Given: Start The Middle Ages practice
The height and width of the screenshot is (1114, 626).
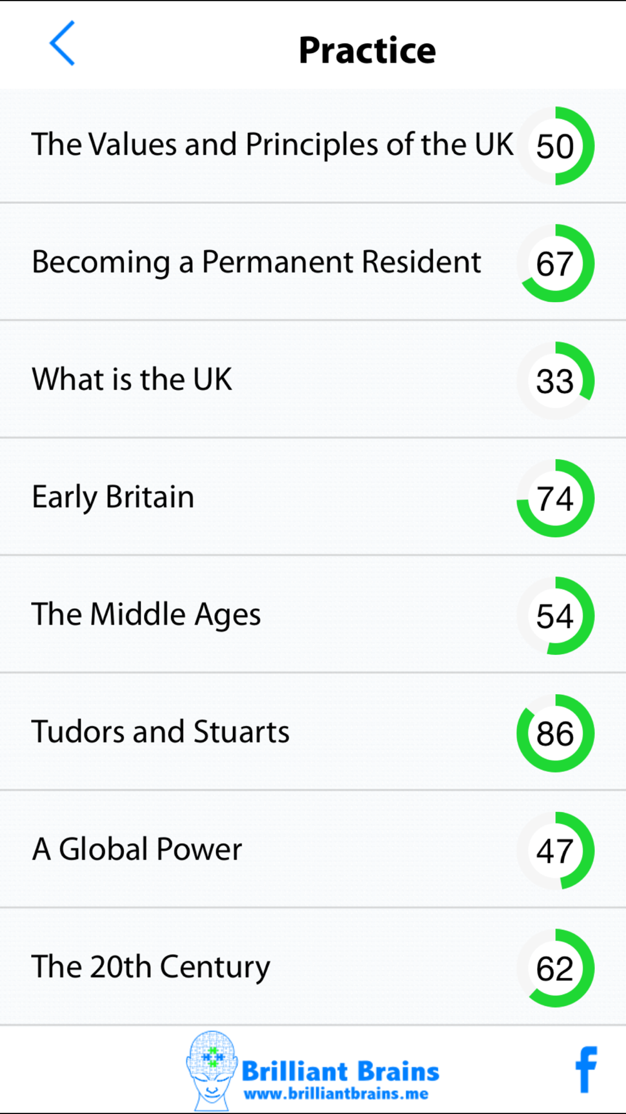Looking at the screenshot, I should (x=146, y=615).
